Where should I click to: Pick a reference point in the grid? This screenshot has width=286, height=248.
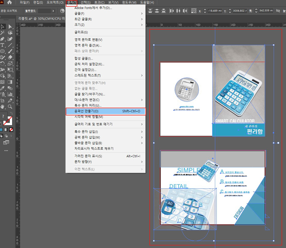[194, 11]
